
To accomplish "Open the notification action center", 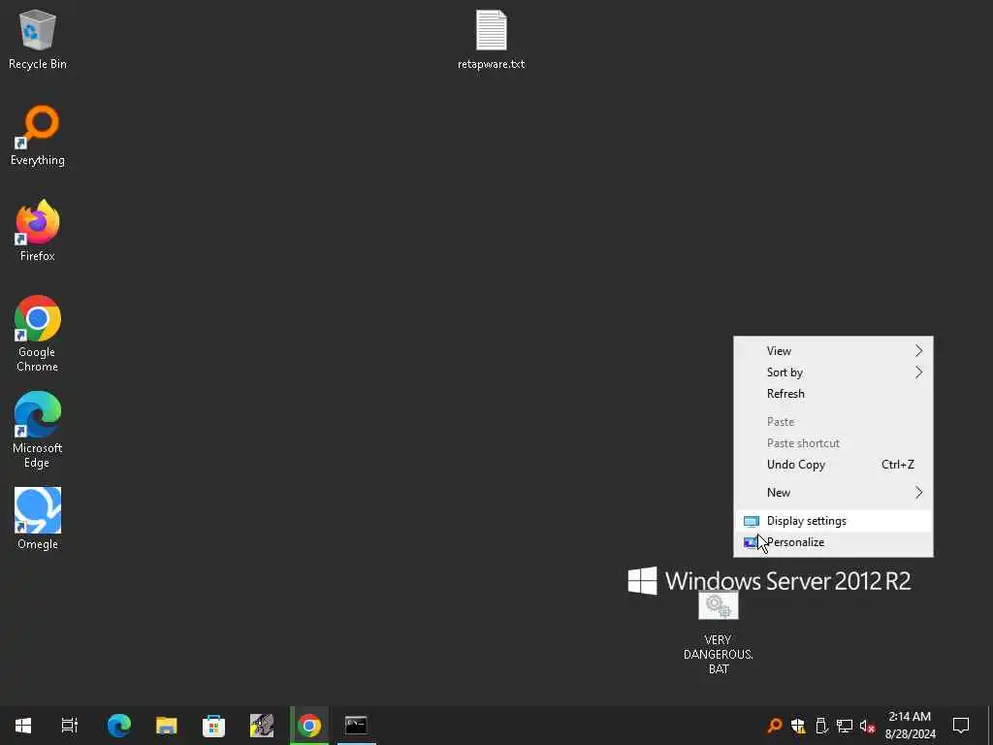I will (961, 726).
